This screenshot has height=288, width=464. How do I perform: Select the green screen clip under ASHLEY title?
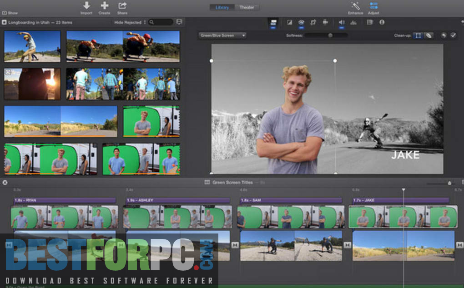click(x=177, y=217)
